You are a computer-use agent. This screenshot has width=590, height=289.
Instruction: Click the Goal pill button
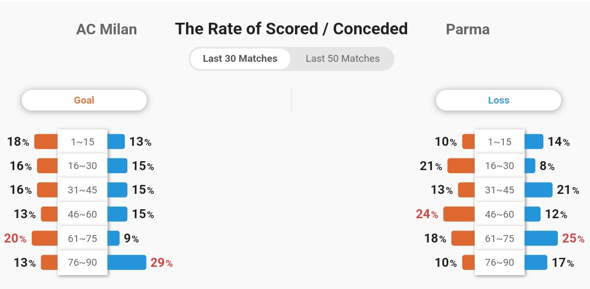(x=84, y=100)
